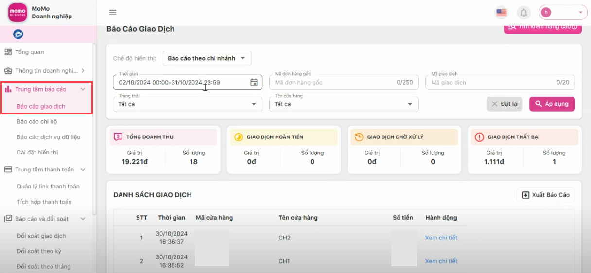This screenshot has width=591, height=273.
Task: Click the US flag language icon
Action: [501, 13]
